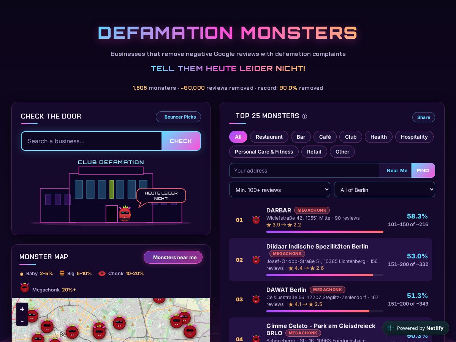Click Monsters near me button
This screenshot has height=342, width=456.
click(173, 257)
